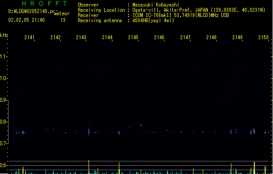This screenshot has height=174, width=273.
Task: Select the Ogata-vill. Akita-Pref. JAPAN location text
Action: (x=199, y=10)
